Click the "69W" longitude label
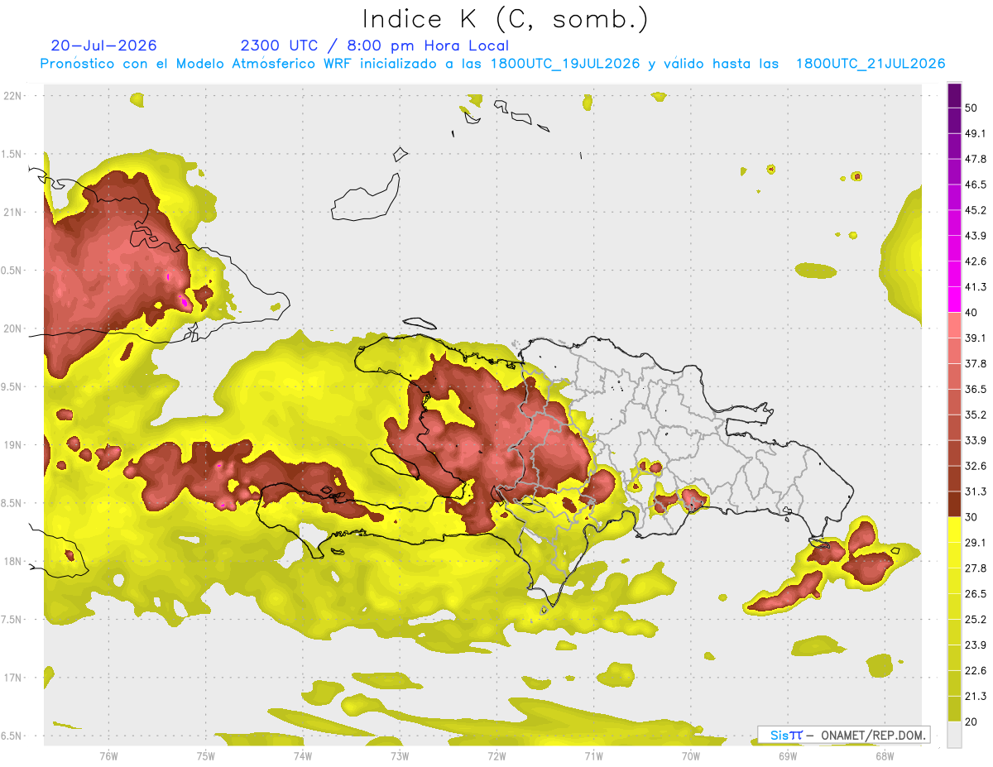 coord(787,756)
